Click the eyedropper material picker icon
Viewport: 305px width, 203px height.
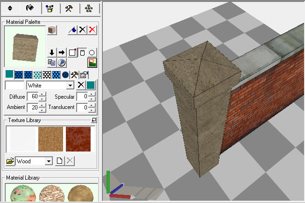[x=72, y=29]
